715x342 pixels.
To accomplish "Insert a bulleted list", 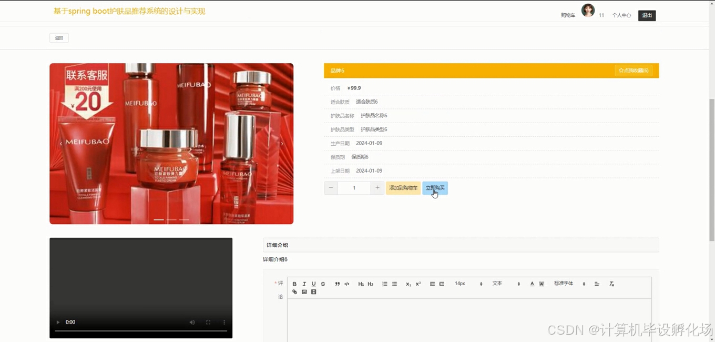I will tap(394, 284).
